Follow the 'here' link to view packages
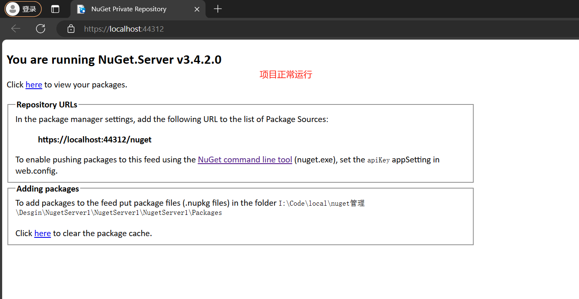Viewport: 579px width, 299px height. pos(34,85)
